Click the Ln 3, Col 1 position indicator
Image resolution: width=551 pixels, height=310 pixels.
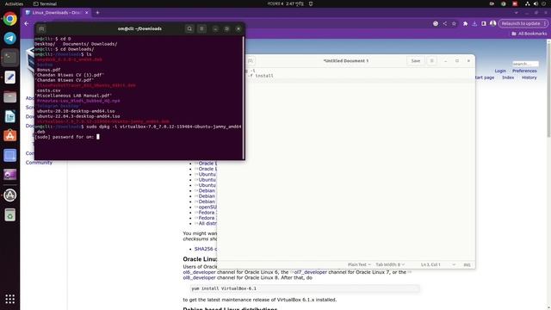point(430,264)
